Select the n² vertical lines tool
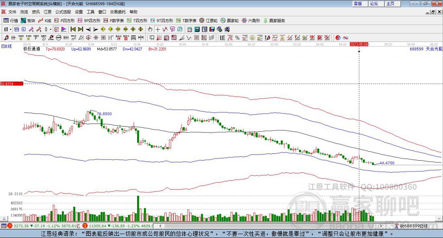 tap(74, 38)
